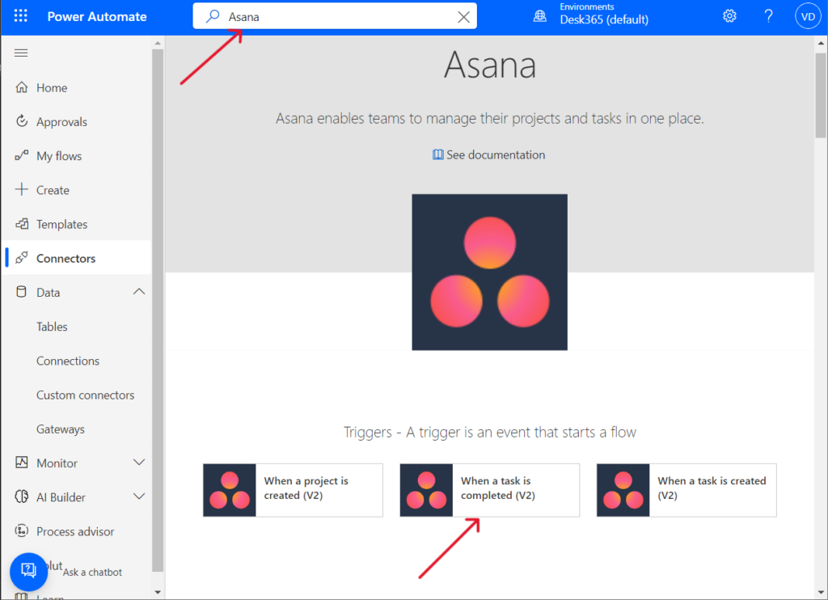This screenshot has width=828, height=600.
Task: Click the main page scrollbar down arrow
Action: pyautogui.click(x=821, y=592)
